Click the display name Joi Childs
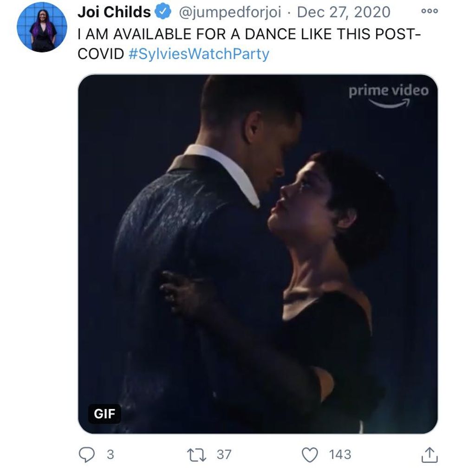 coord(114,13)
